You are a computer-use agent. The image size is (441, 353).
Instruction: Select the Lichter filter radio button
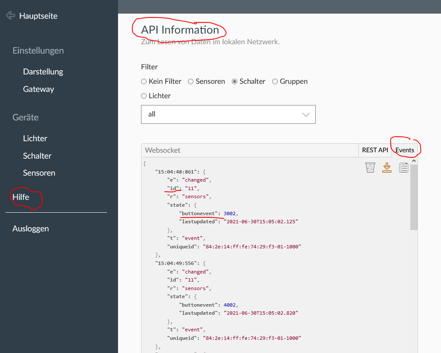144,96
